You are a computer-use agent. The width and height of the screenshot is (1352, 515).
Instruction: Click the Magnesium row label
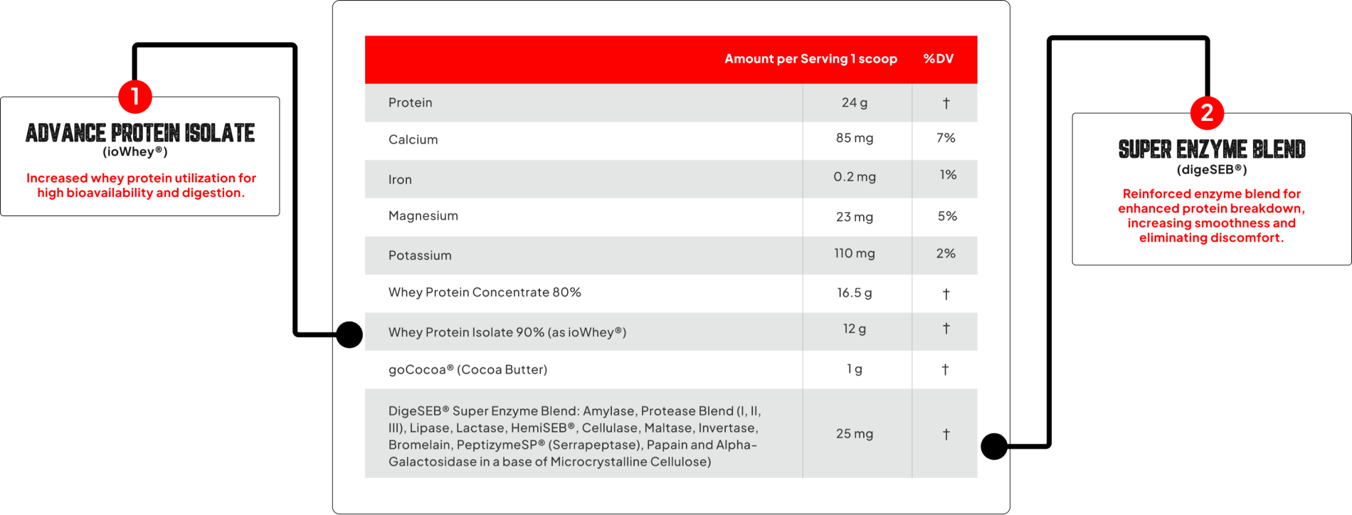[x=423, y=216]
